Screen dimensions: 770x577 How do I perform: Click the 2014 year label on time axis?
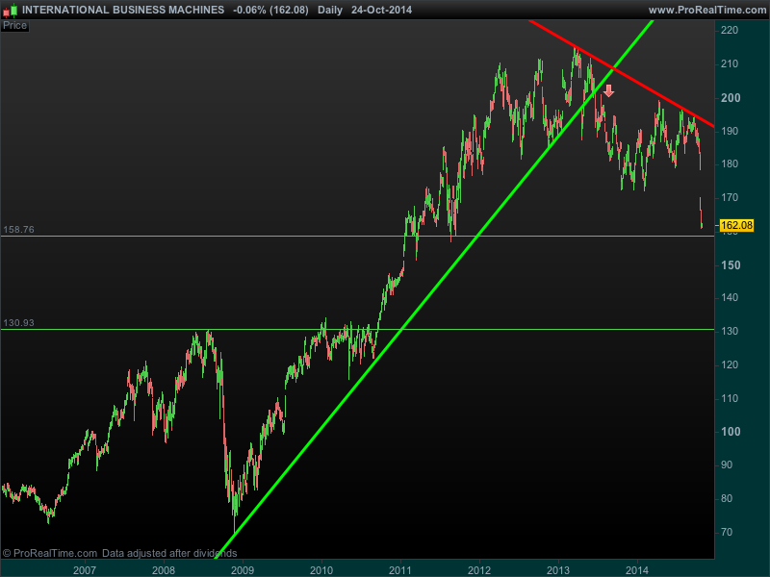[x=637, y=570]
